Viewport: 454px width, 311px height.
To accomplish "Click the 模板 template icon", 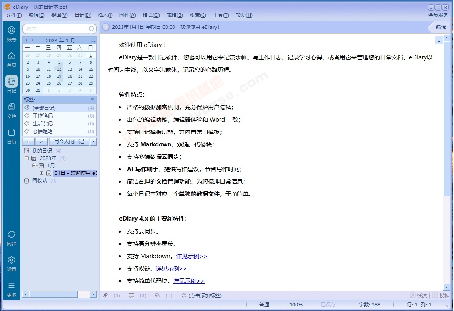I will [x=435, y=295].
